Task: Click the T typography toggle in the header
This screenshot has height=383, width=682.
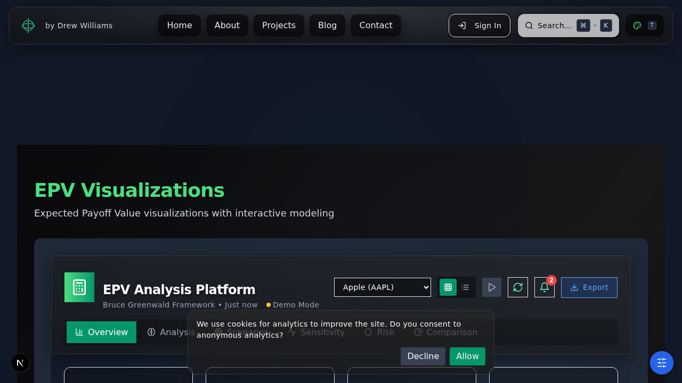Action: tap(652, 25)
